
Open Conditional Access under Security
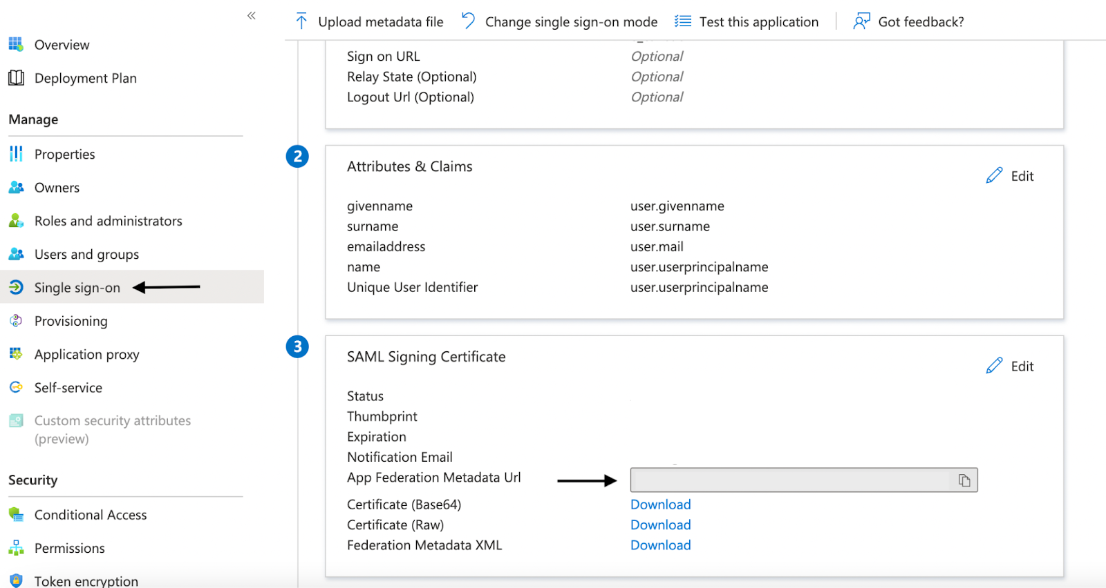click(x=91, y=515)
